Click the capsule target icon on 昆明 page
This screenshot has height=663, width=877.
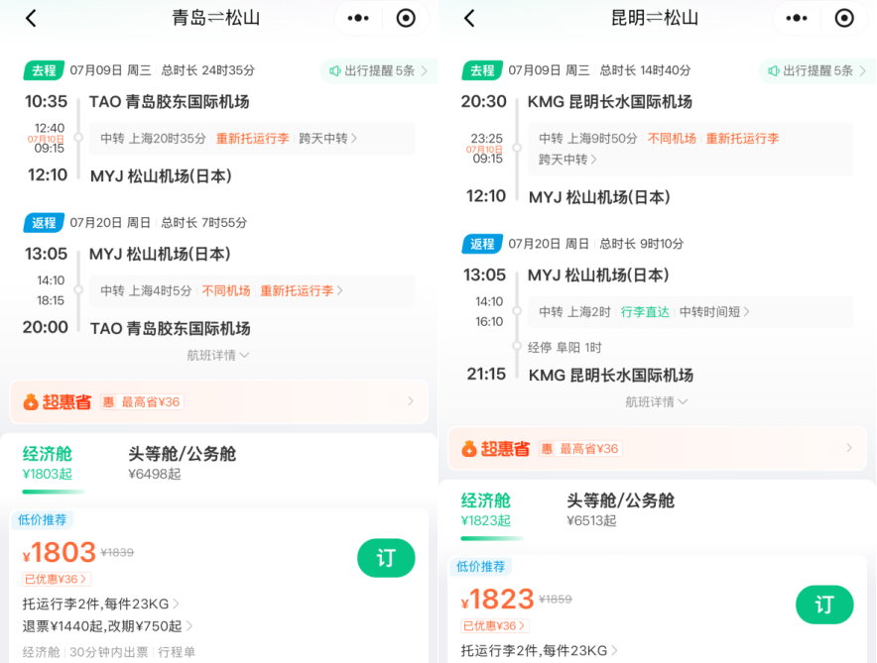(x=844, y=18)
